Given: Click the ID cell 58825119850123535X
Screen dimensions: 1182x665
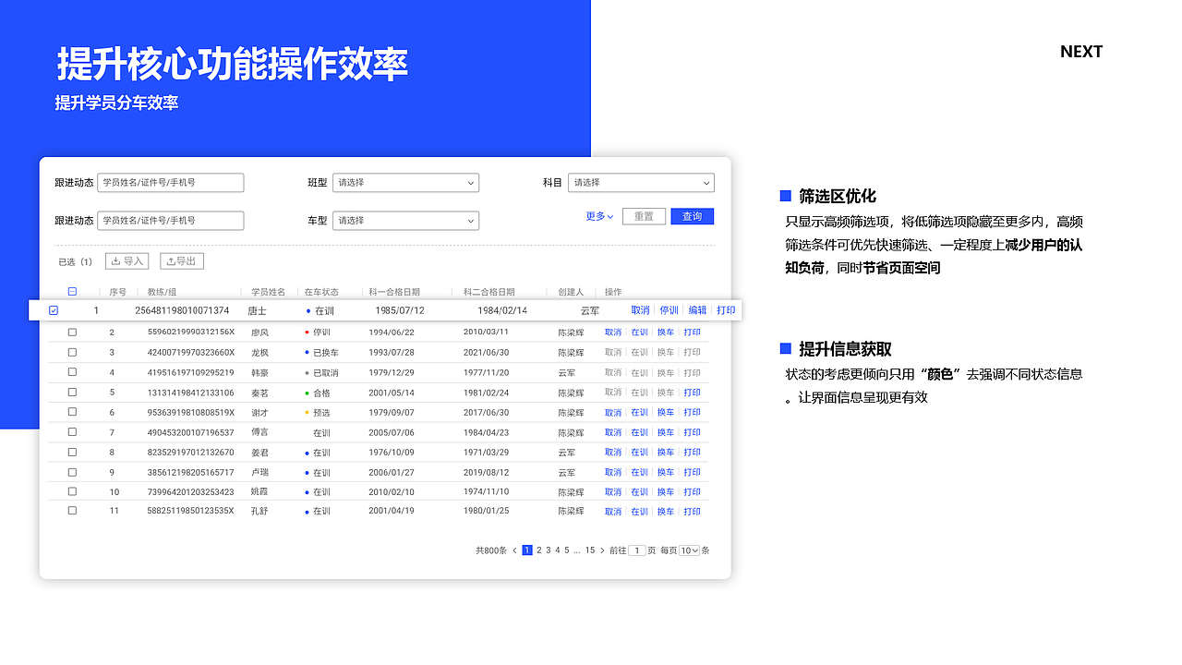Looking at the screenshot, I should pos(191,512).
